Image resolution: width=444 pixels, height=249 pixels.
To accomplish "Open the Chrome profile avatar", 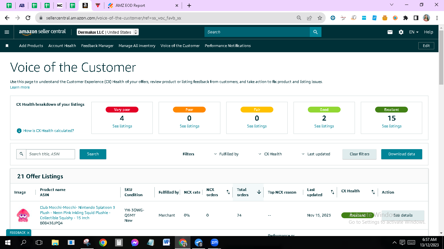I will (426, 18).
